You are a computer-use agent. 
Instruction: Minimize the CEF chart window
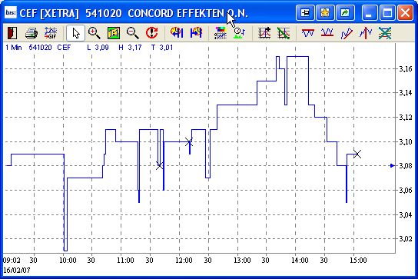(370, 13)
